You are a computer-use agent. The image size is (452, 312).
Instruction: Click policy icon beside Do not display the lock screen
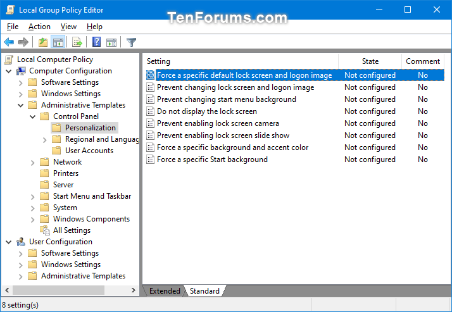150,111
